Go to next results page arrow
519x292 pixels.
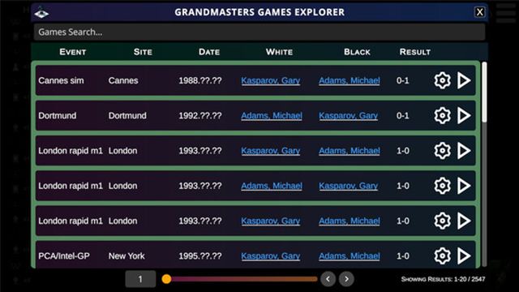point(346,279)
